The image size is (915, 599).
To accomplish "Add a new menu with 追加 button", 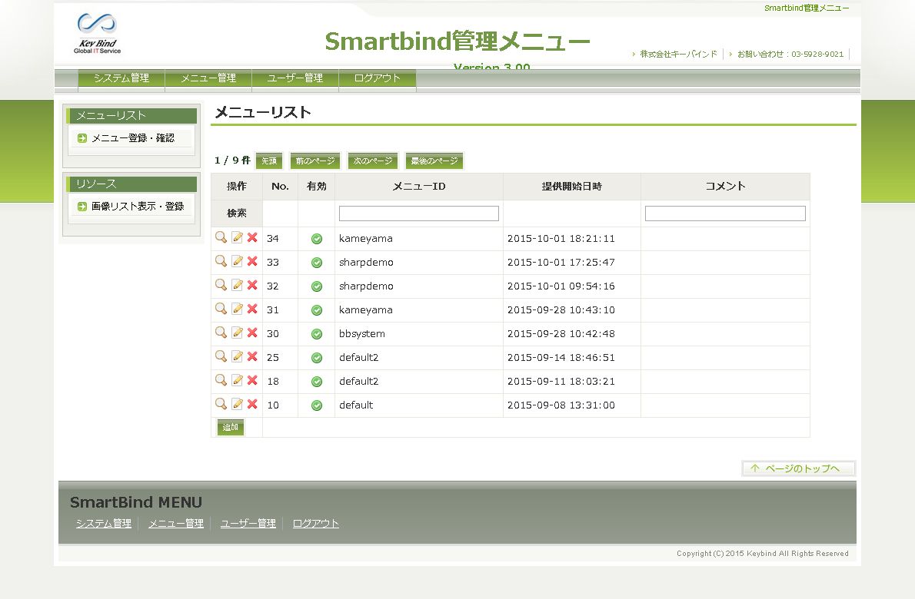I will 231,427.
